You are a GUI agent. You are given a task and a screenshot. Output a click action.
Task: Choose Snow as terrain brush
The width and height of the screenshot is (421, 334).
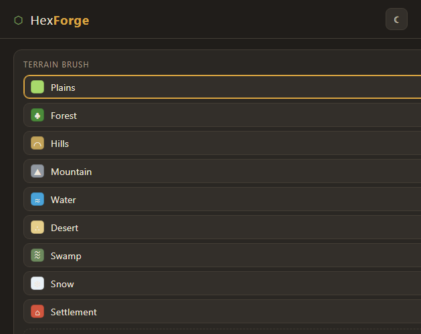pos(223,283)
